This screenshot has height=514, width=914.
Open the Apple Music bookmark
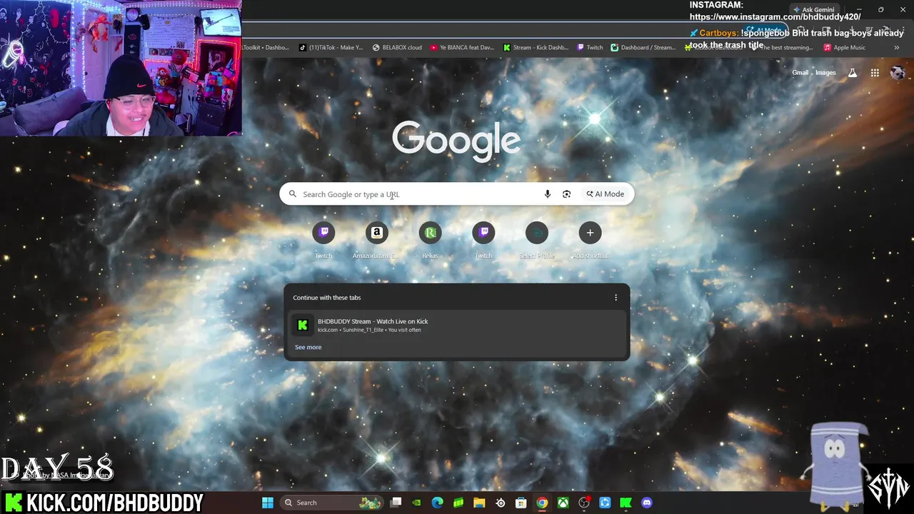(844, 48)
